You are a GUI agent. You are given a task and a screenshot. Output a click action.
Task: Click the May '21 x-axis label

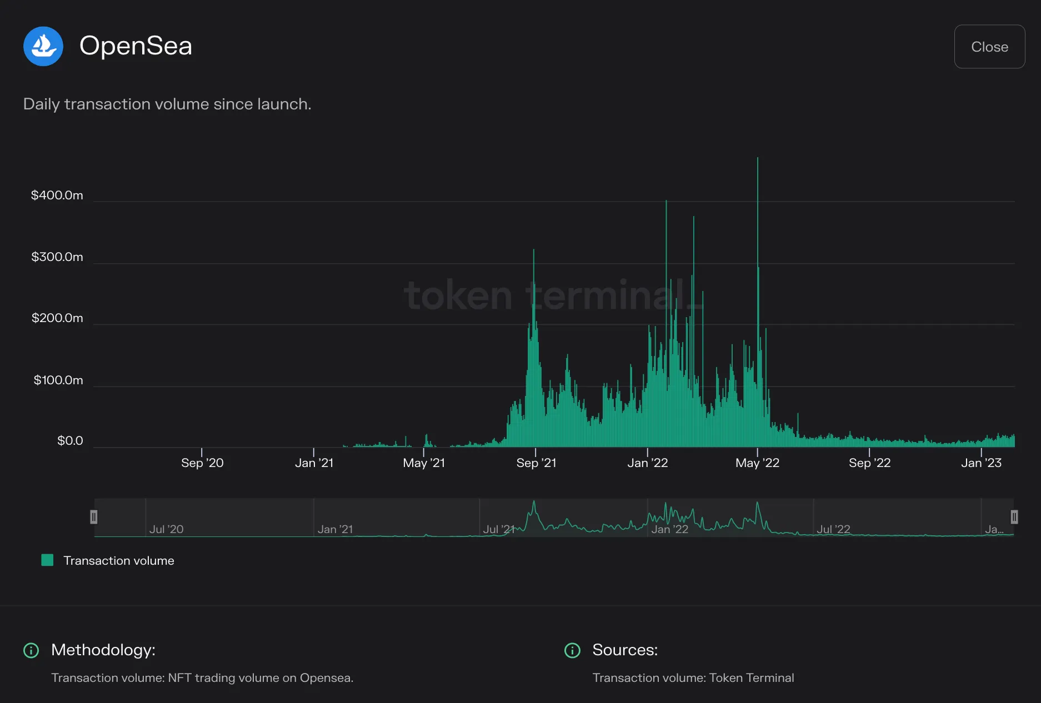424,463
